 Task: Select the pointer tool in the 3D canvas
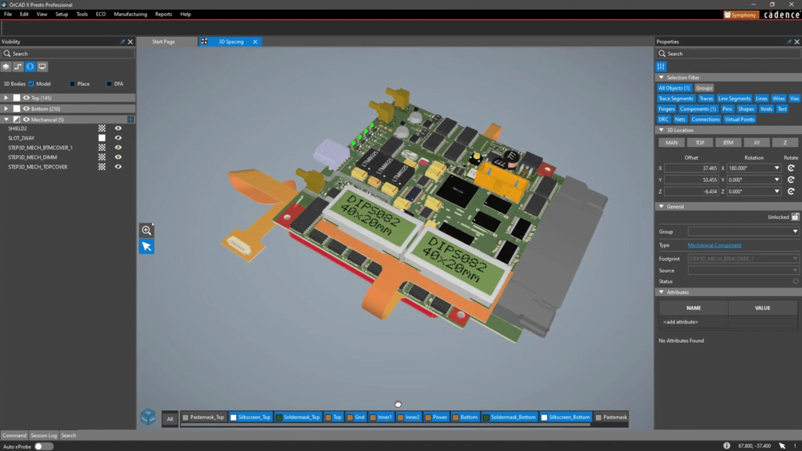(x=146, y=246)
